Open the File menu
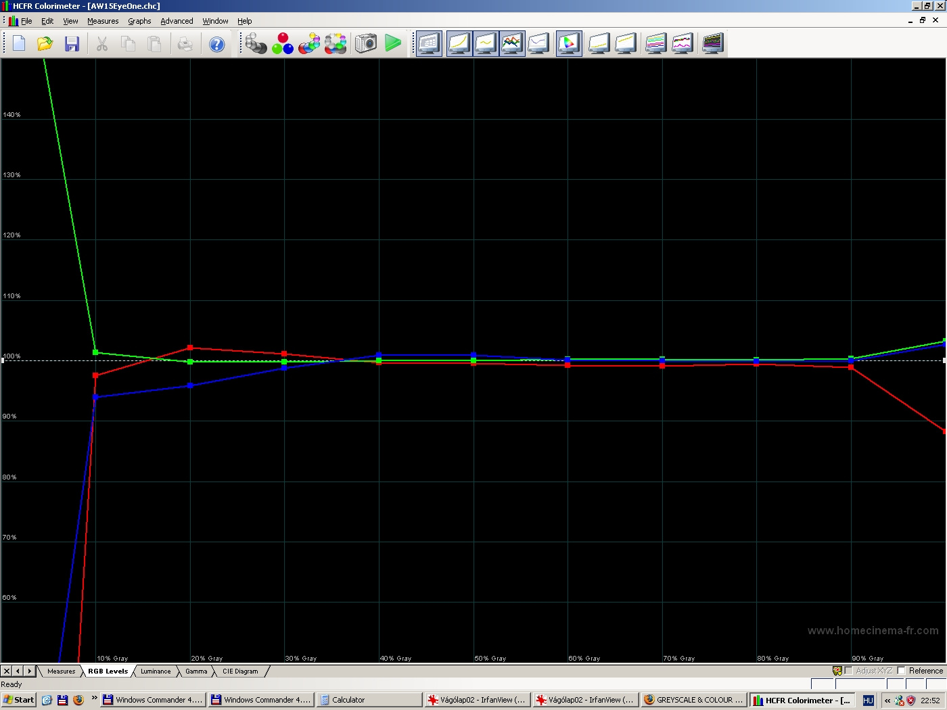This screenshot has height=710, width=947. (26, 21)
